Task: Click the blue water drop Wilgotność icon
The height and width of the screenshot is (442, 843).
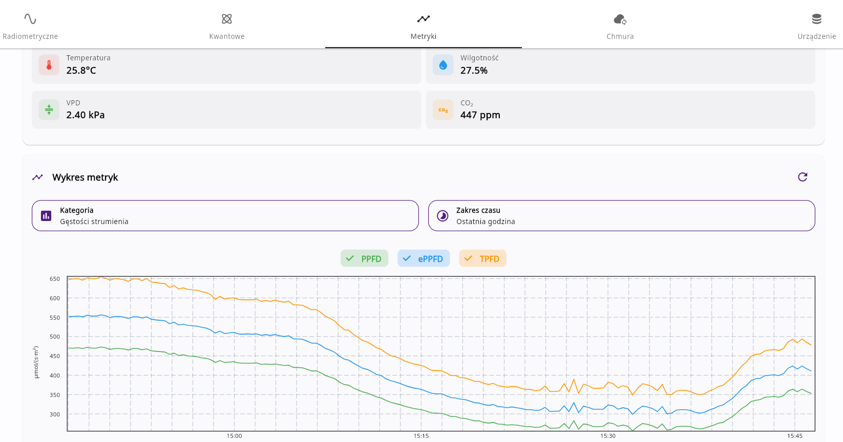Action: tap(443, 65)
